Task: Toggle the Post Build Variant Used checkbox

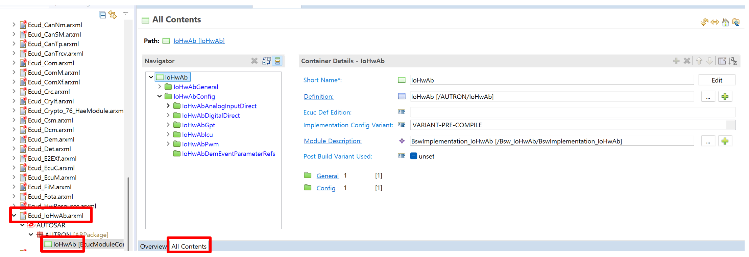Action: [413, 156]
